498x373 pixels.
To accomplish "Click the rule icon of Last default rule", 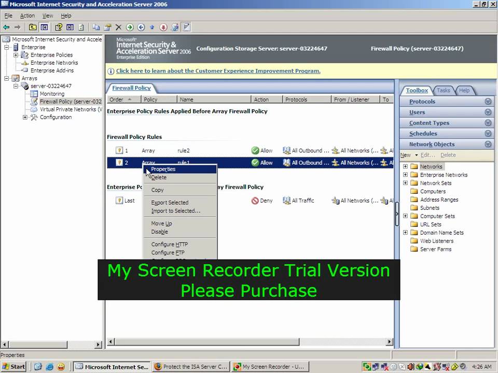I will pyautogui.click(x=119, y=201).
